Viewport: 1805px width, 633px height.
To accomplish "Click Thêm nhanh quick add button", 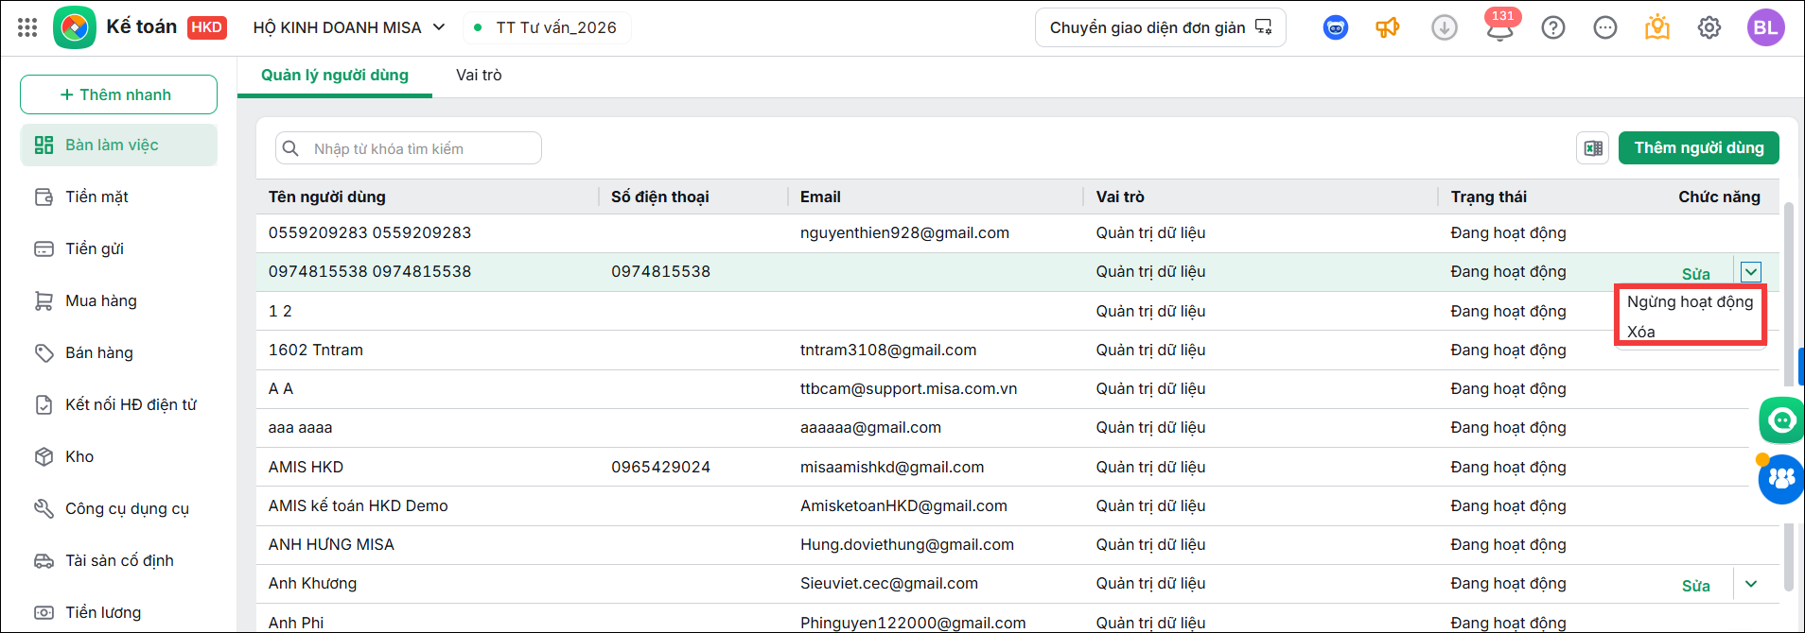I will pyautogui.click(x=118, y=94).
